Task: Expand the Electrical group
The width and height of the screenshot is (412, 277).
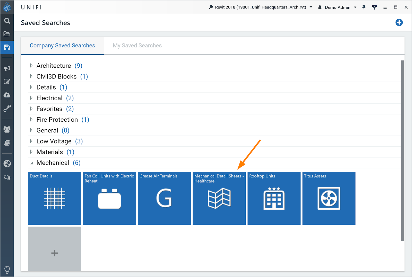Action: [31, 98]
